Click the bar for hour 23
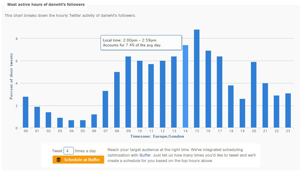This screenshot has height=173, width=303. tap(288, 111)
